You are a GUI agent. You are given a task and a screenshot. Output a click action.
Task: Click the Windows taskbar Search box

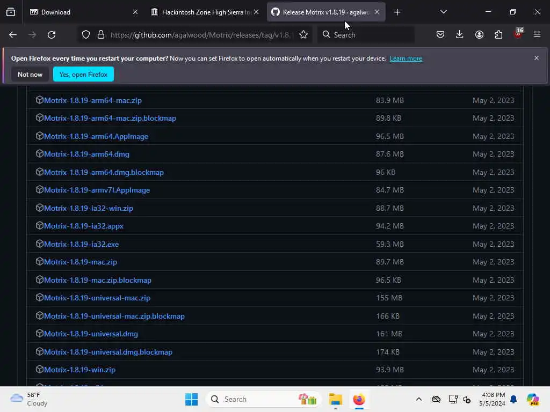(263, 399)
